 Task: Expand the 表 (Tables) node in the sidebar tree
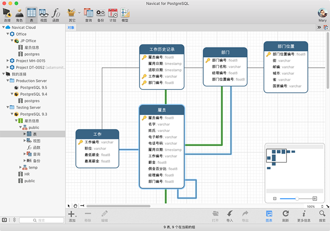pyautogui.click(x=25, y=134)
